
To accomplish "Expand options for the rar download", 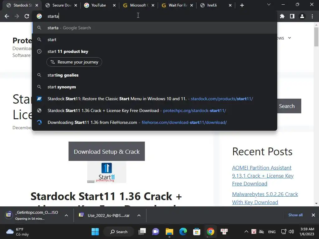I will tap(139, 215).
